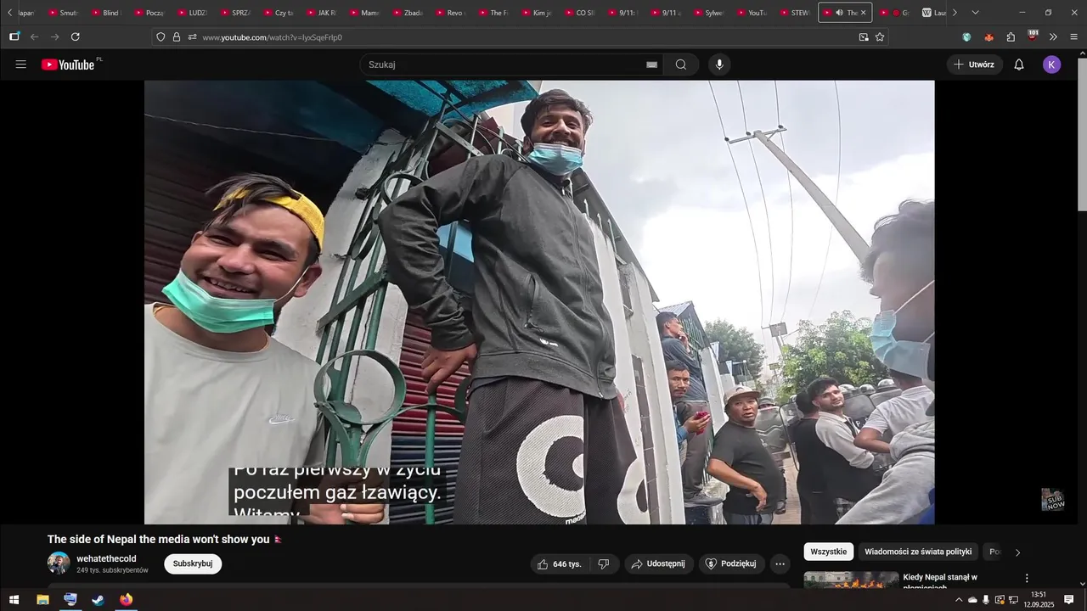Open the browser extensions puzzle icon

click(1011, 36)
